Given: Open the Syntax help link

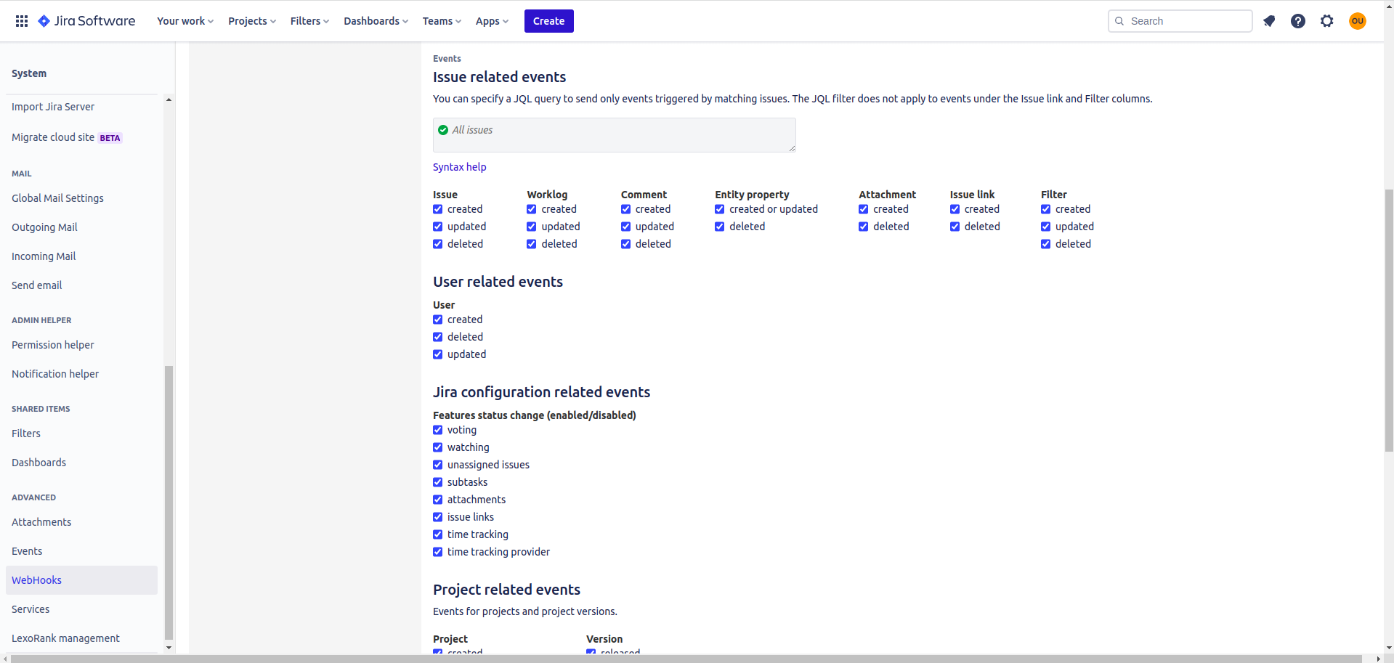Looking at the screenshot, I should click(x=459, y=167).
